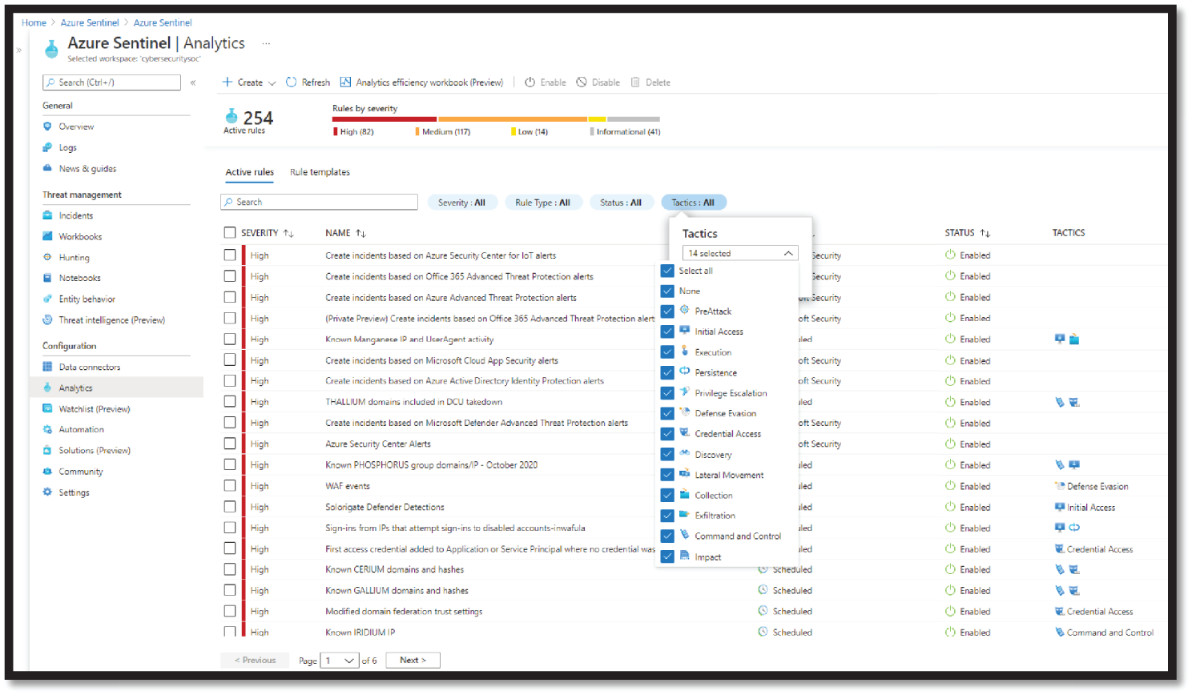Focus the rules Search field
The image size is (1192, 695).
[319, 202]
